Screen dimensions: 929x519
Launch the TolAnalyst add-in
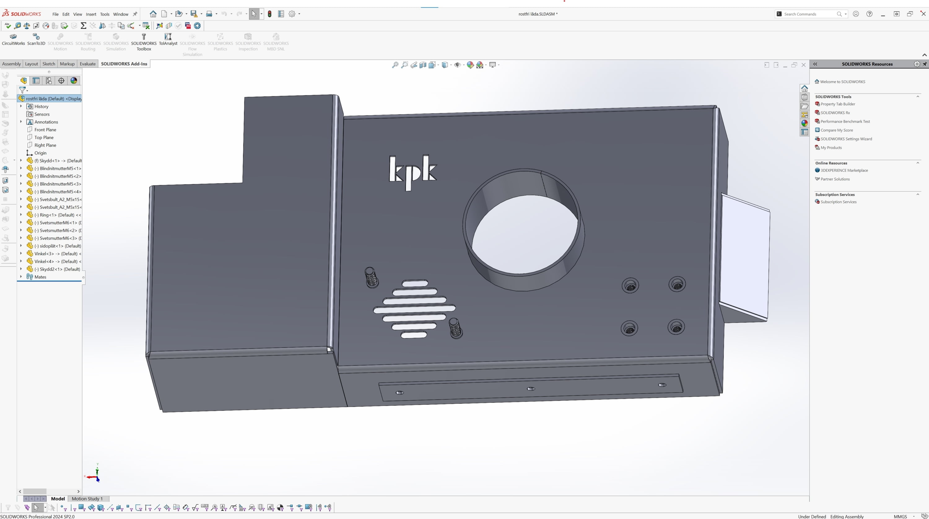(x=168, y=39)
